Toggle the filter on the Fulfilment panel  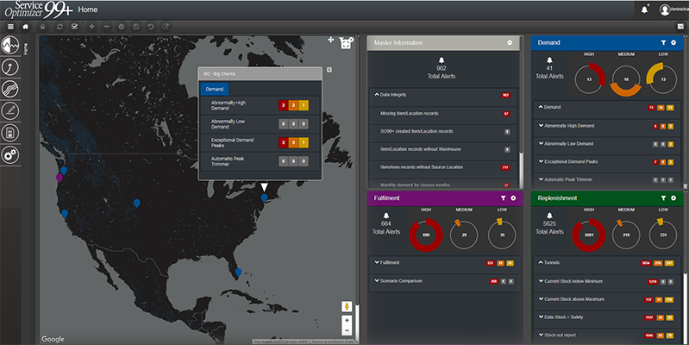point(503,198)
